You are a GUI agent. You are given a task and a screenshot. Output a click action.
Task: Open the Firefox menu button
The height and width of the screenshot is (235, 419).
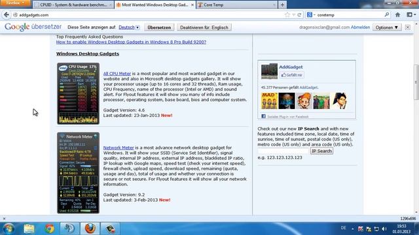point(15,3)
